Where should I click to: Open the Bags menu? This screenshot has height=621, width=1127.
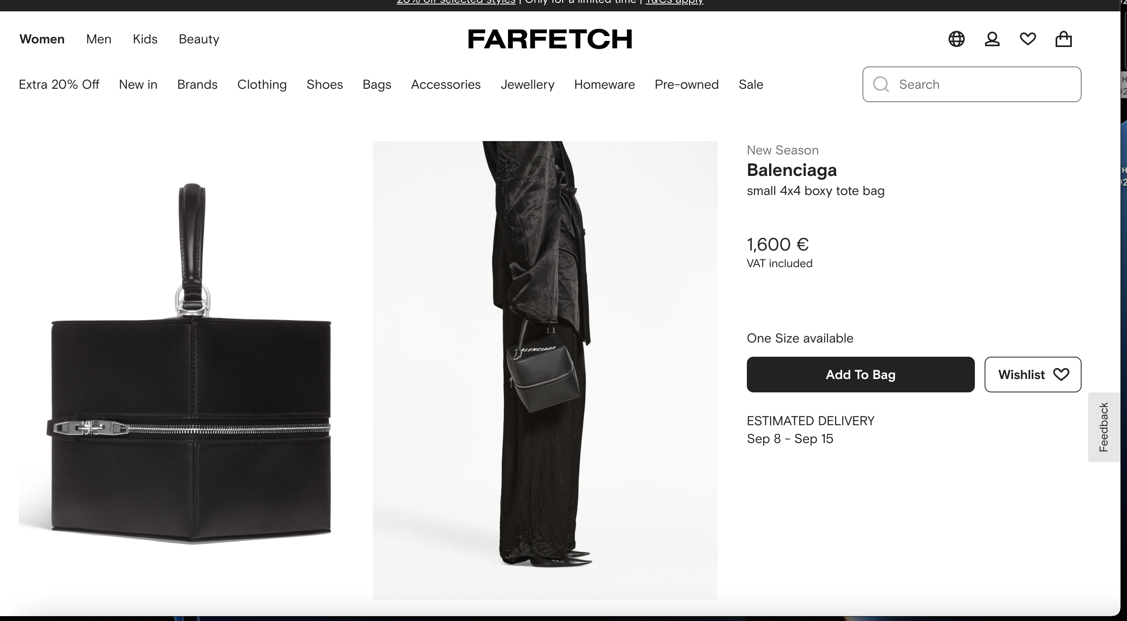(377, 85)
